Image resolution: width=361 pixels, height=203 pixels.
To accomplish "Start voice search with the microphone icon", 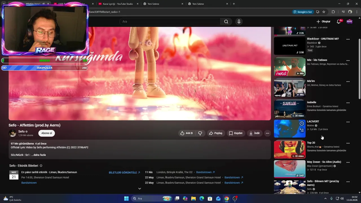I will click(x=239, y=22).
